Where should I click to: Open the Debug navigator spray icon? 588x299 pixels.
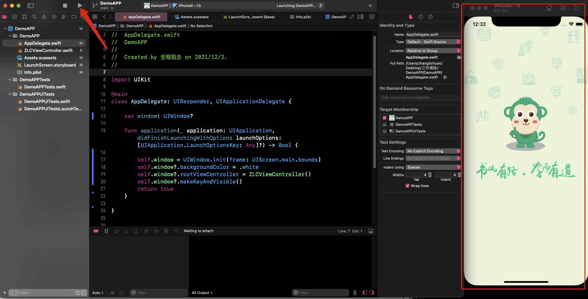(64, 17)
